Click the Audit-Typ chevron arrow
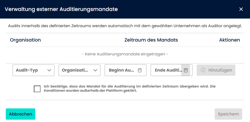The height and width of the screenshot is (122, 250). (49, 70)
